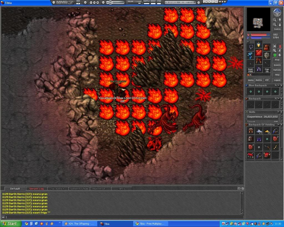The image size is (284, 227).
Task: Click the sandals in Backpack Of Holding
Action: pos(251,131)
